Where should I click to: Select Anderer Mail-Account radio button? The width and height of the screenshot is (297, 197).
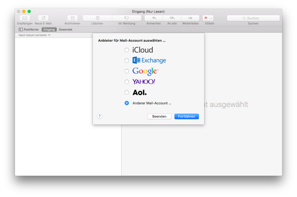(x=127, y=103)
